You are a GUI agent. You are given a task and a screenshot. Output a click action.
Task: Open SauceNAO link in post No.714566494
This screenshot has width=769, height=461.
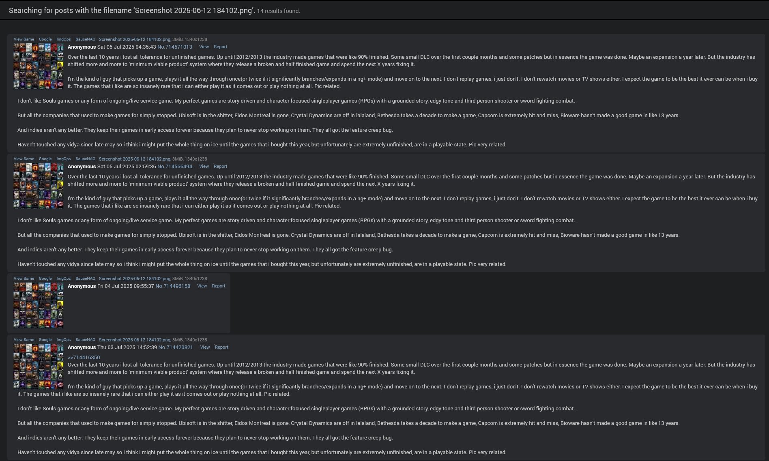(x=86, y=159)
